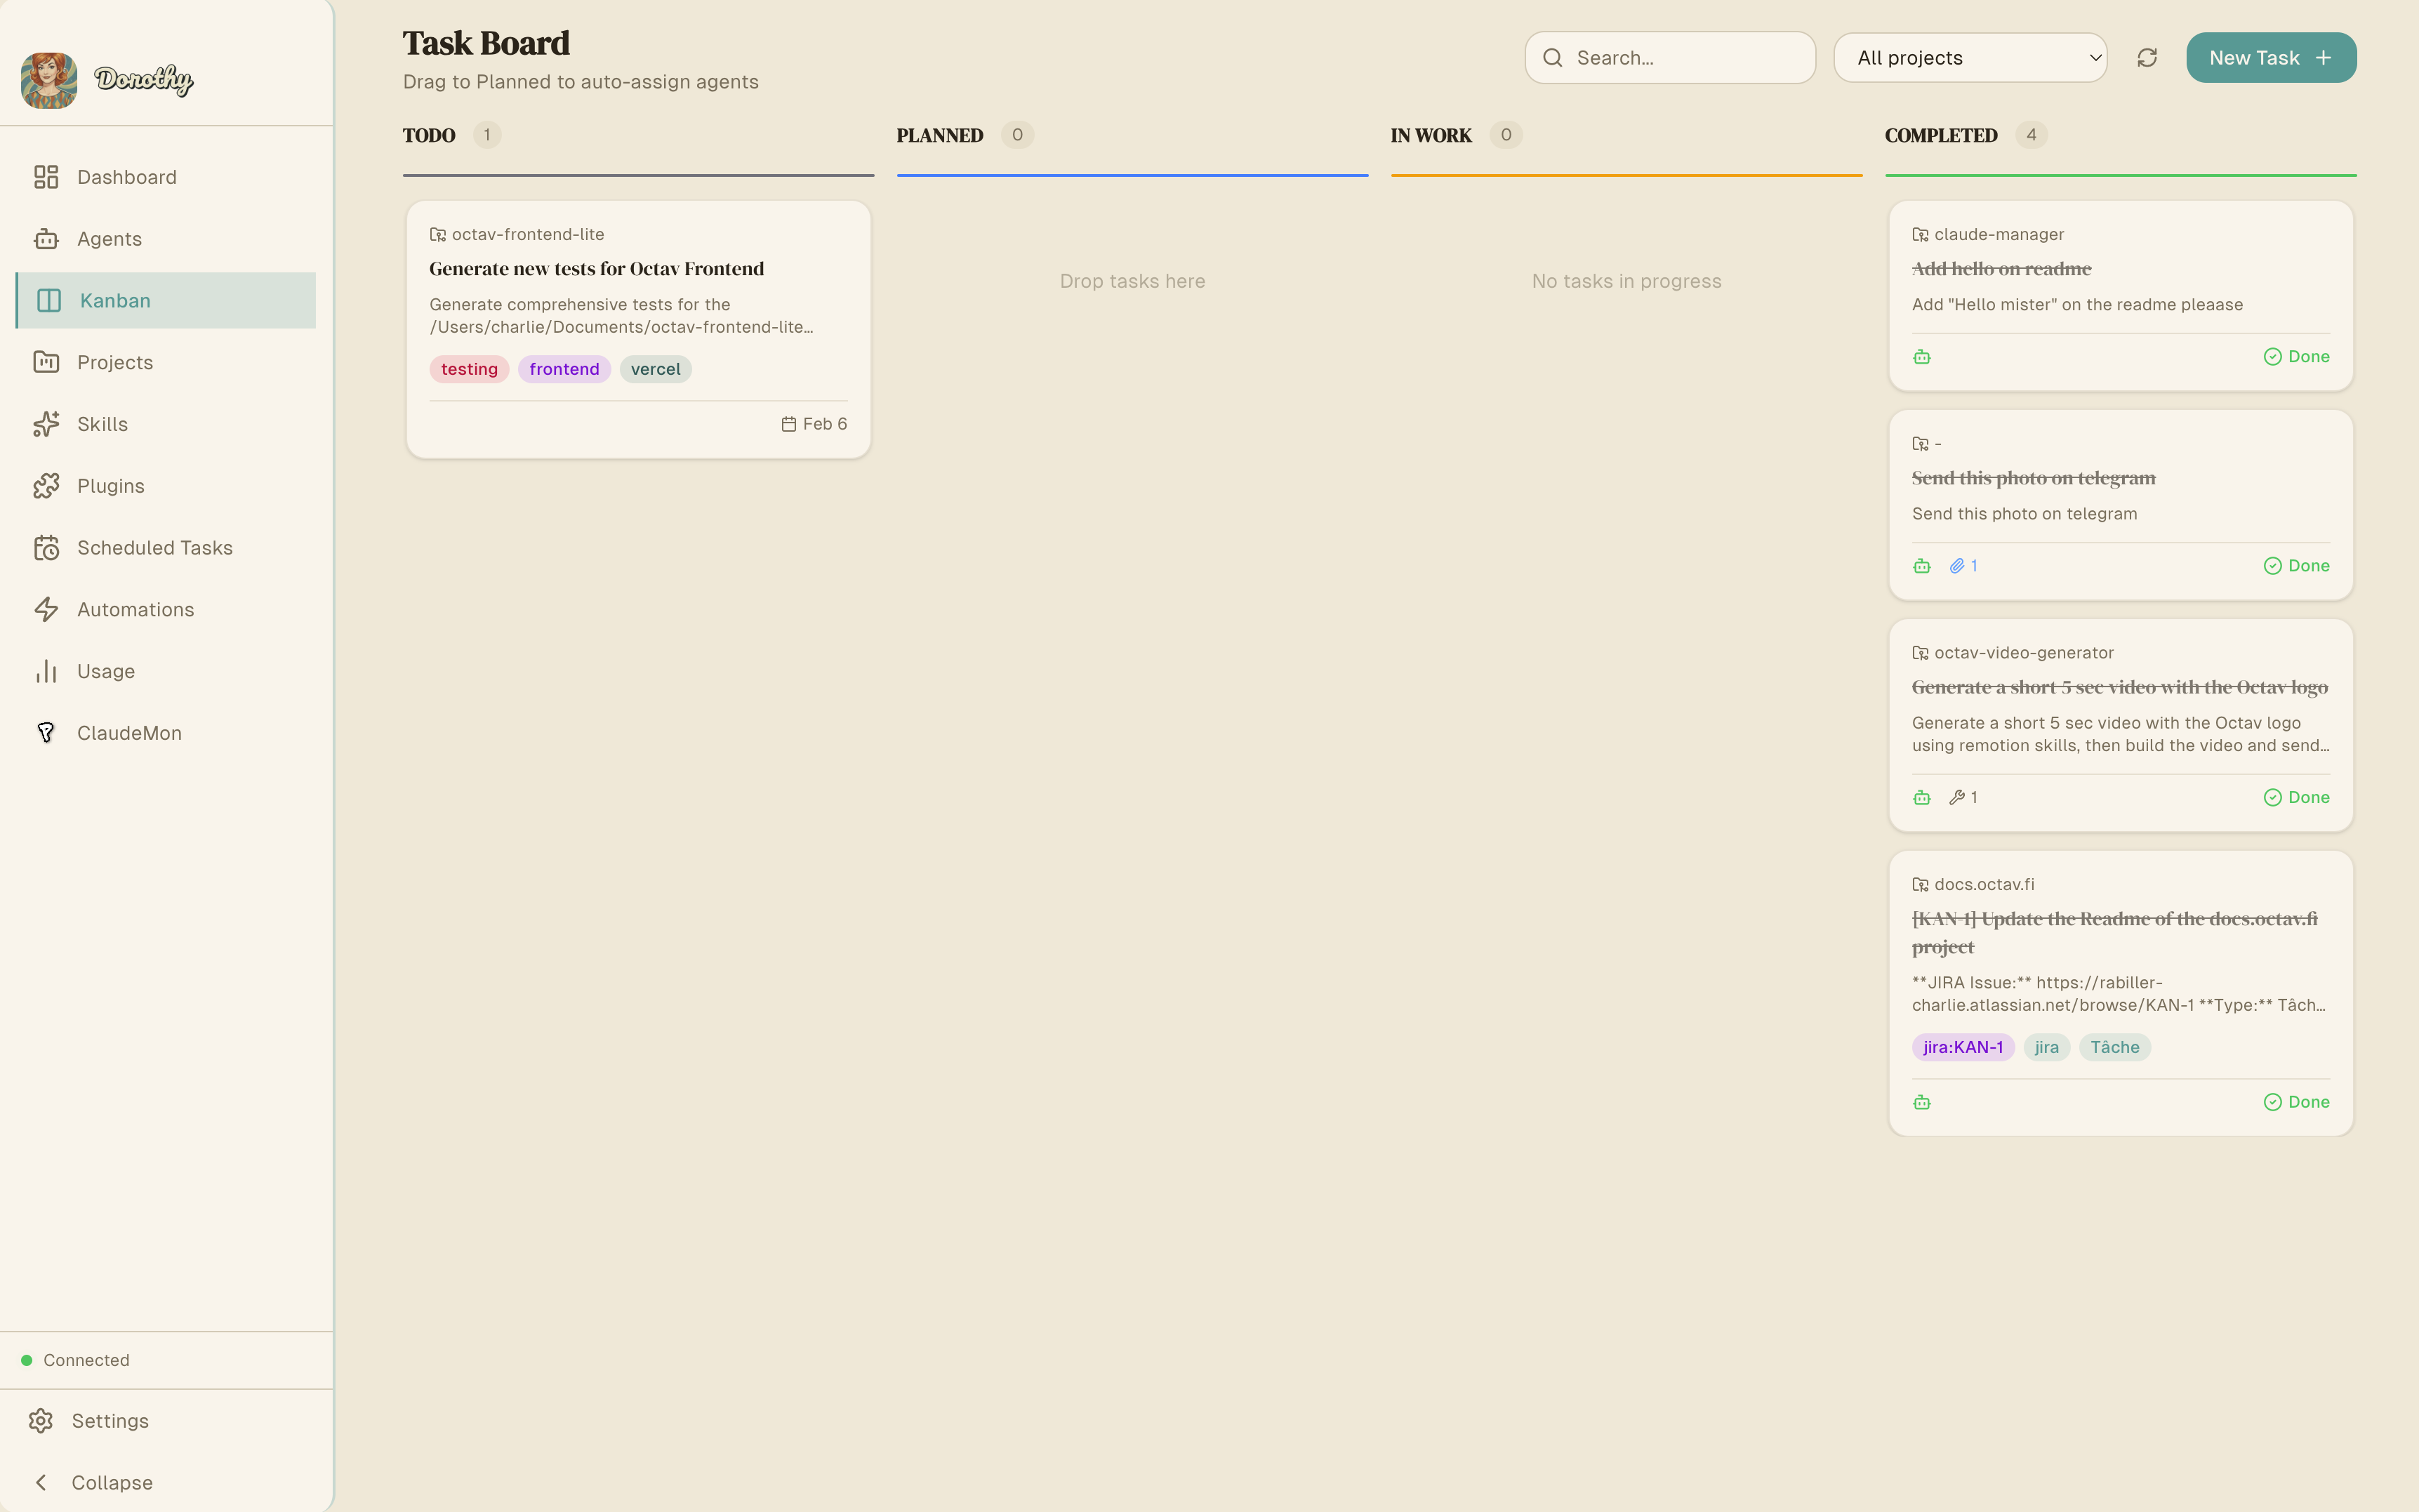Click folder icon next to octav-frontend-lite
Viewport: 2419px width, 1512px height.
pyautogui.click(x=437, y=234)
